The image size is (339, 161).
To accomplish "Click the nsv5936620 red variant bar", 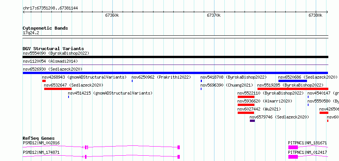I will coord(246,105).
